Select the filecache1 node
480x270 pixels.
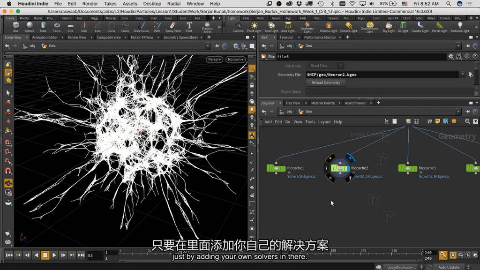click(x=276, y=168)
